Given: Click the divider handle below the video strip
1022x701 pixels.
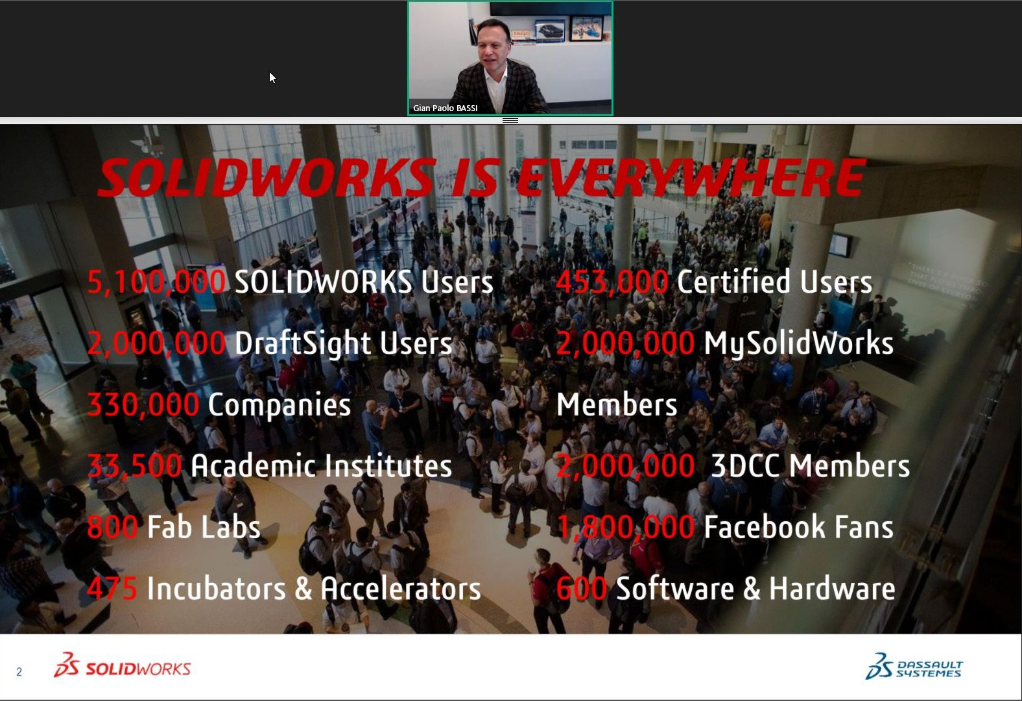Looking at the screenshot, I should (510, 120).
